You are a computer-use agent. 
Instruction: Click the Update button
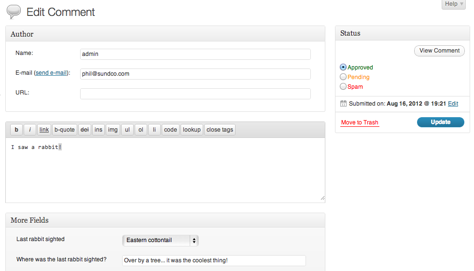click(440, 122)
